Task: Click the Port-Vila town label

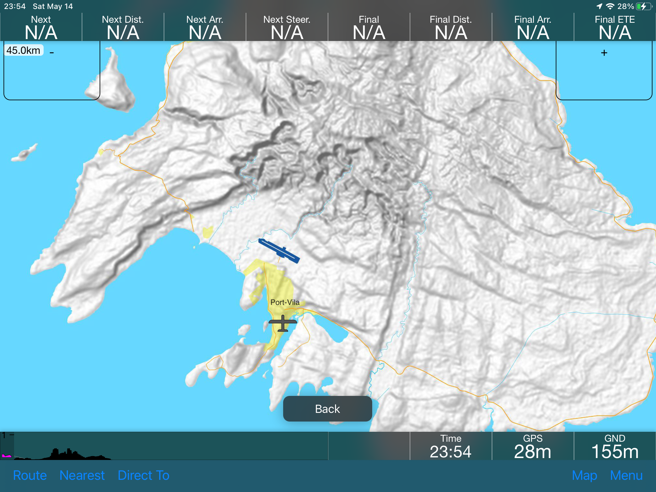Action: 285,302
